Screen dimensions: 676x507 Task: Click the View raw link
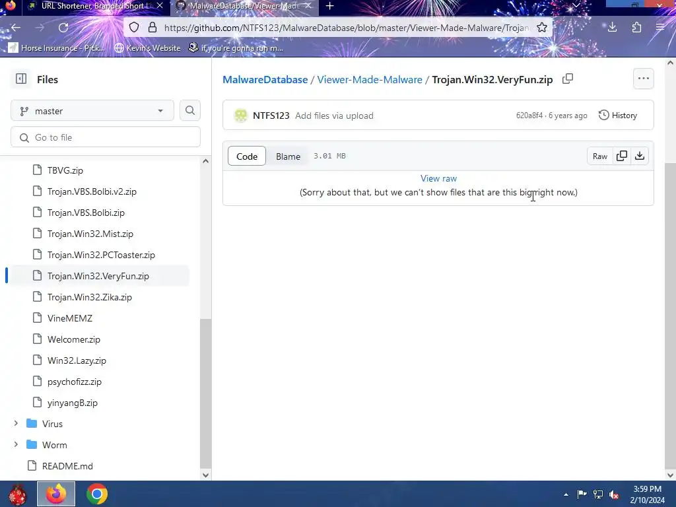point(438,178)
